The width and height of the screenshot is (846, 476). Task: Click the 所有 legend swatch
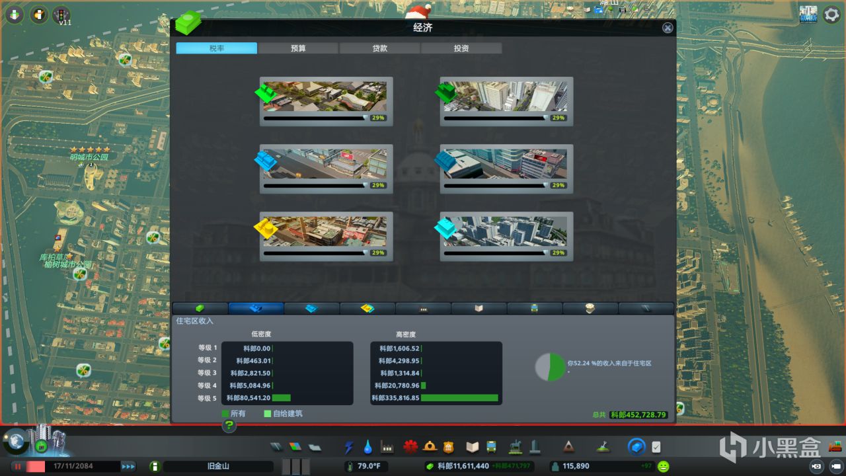[x=225, y=414]
